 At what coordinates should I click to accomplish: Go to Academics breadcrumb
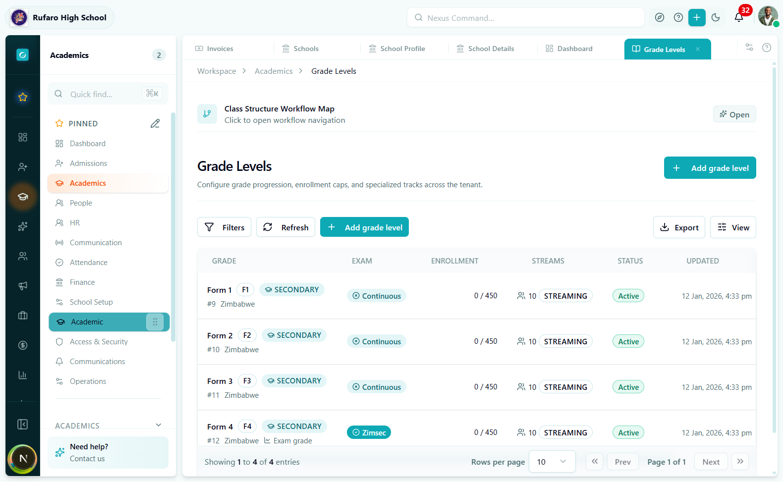(274, 71)
